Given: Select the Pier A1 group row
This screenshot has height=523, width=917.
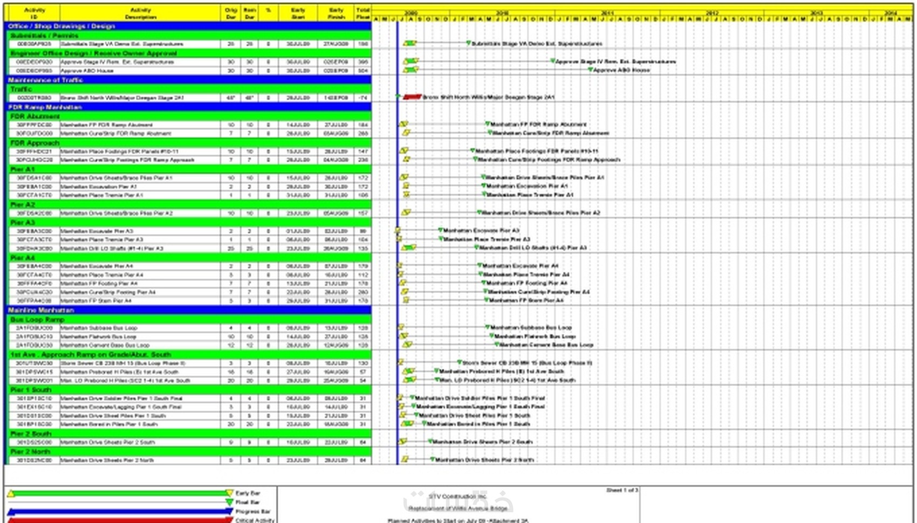Looking at the screenshot, I should pyautogui.click(x=189, y=169).
